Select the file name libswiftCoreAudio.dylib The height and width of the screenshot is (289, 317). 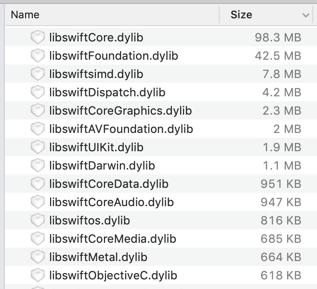click(111, 202)
